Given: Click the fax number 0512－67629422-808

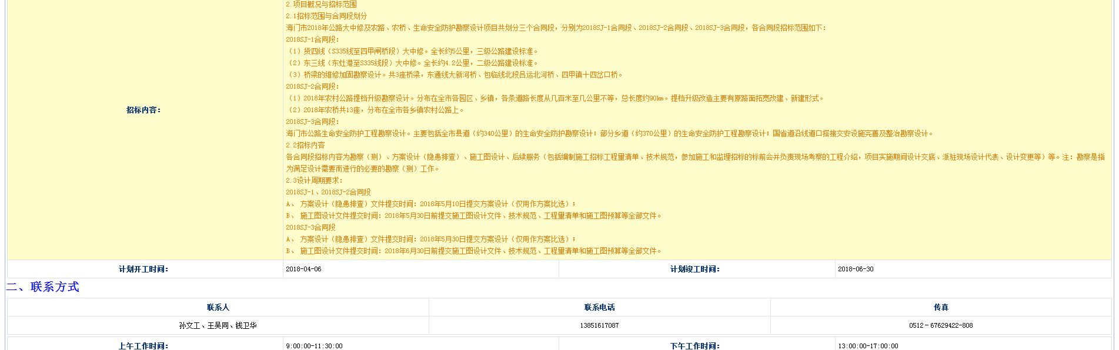Looking at the screenshot, I should coord(941,325).
